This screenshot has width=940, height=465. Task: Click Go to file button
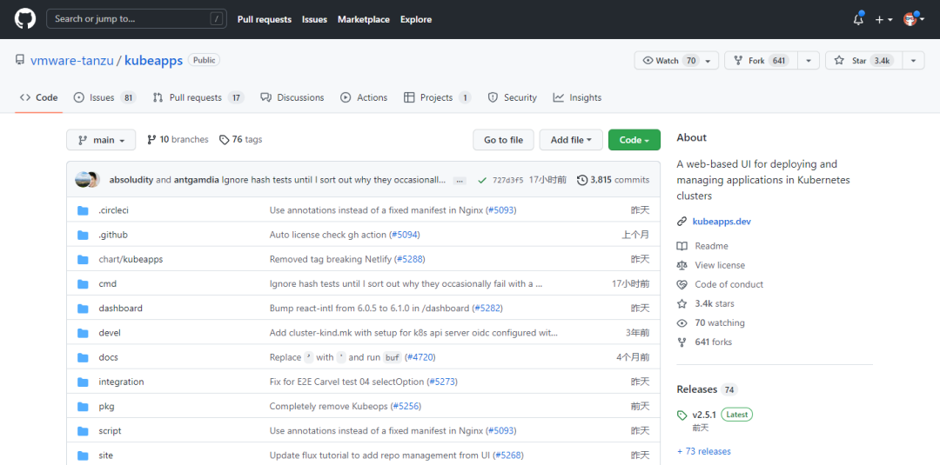click(x=504, y=140)
